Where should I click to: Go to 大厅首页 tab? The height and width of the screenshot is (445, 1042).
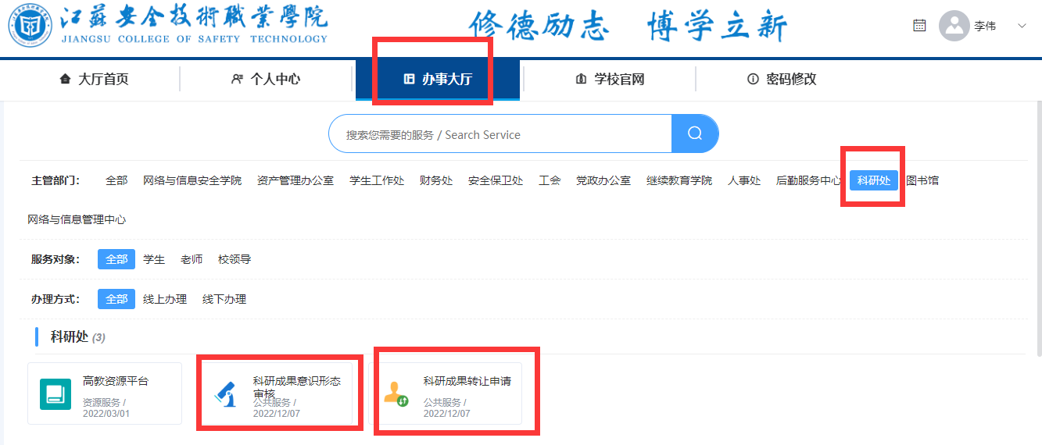click(94, 79)
